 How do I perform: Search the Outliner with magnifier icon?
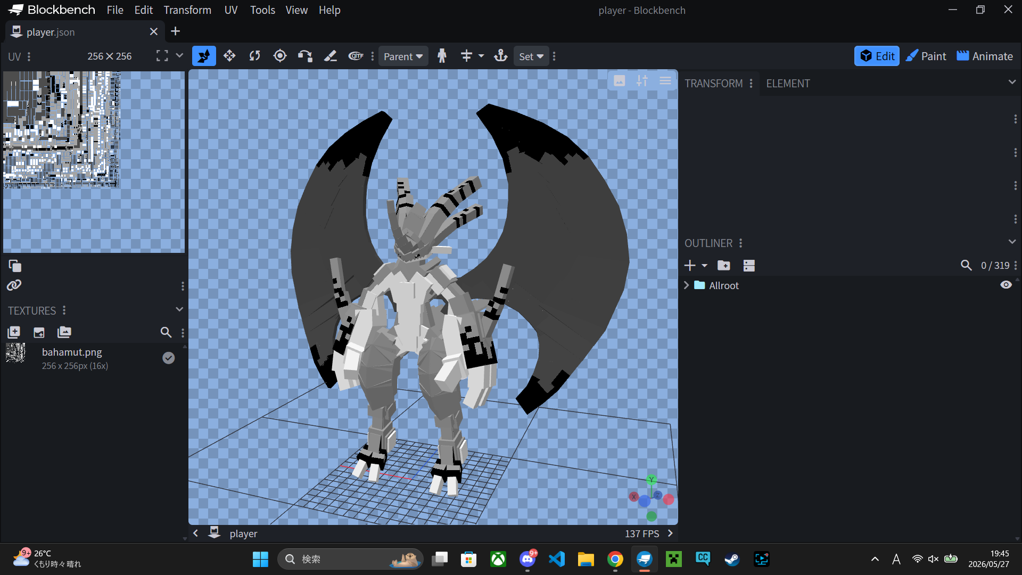966,265
